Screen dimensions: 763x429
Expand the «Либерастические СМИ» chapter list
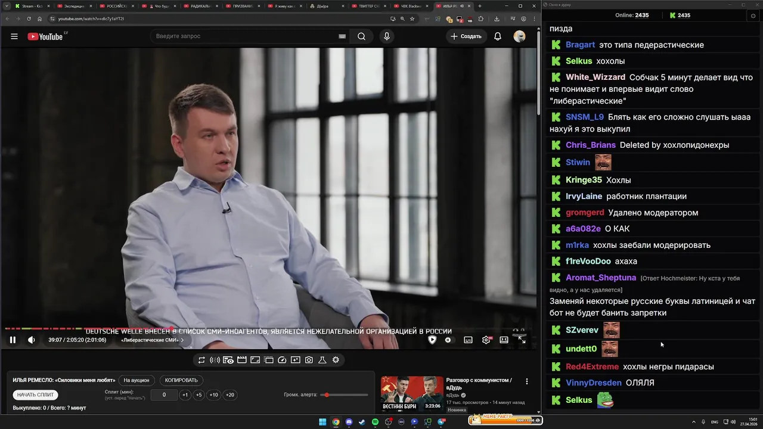click(153, 340)
